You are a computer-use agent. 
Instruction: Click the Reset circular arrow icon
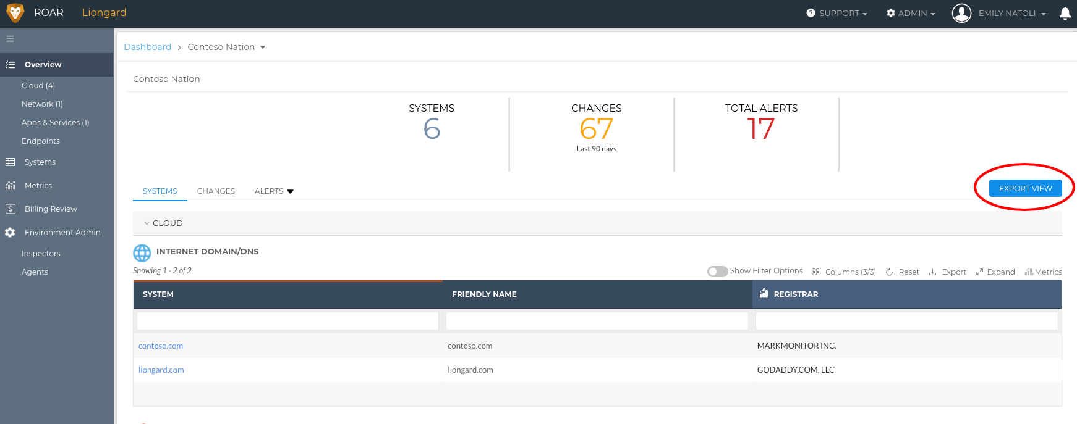(889, 272)
